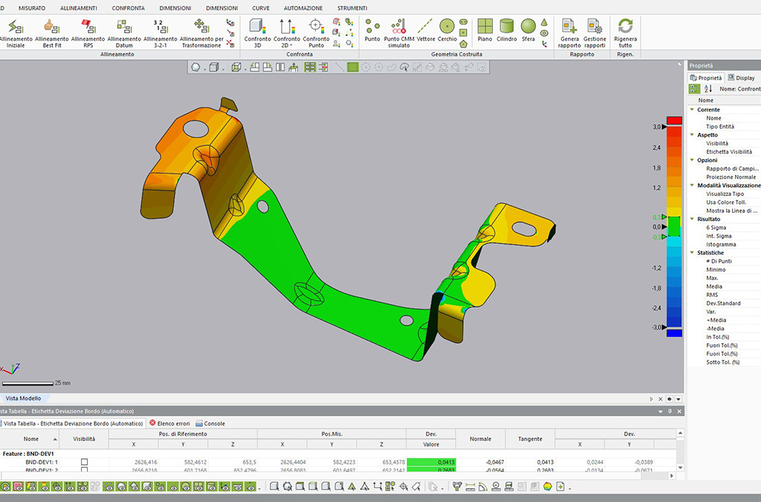Run Allineamento Best Fit
The width and height of the screenshot is (761, 502).
51,33
